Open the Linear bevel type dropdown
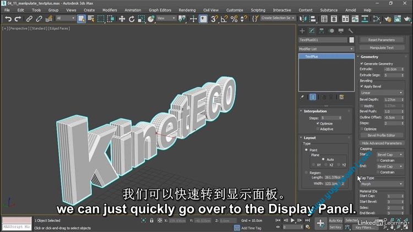Screen dimensions: 413x232 382,93
